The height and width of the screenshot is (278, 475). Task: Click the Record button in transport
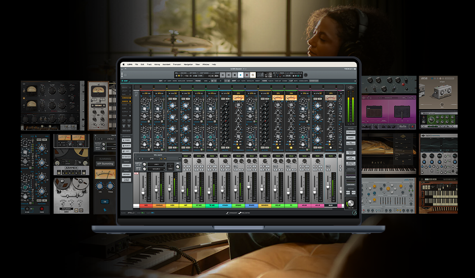point(246,75)
